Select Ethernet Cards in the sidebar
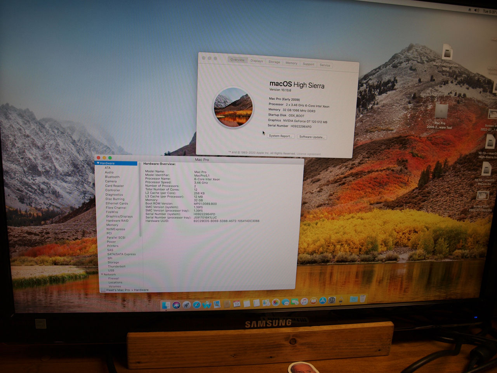Image resolution: width=497 pixels, height=373 pixels. tap(117, 203)
